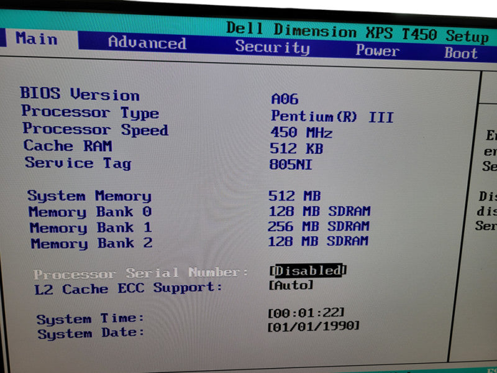Screen dimensions: 497x373
Task: Click the Service Tag label
Action: [x=78, y=163]
